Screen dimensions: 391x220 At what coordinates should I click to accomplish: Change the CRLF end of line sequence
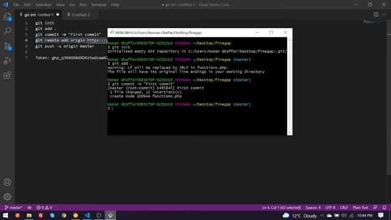(x=344, y=207)
